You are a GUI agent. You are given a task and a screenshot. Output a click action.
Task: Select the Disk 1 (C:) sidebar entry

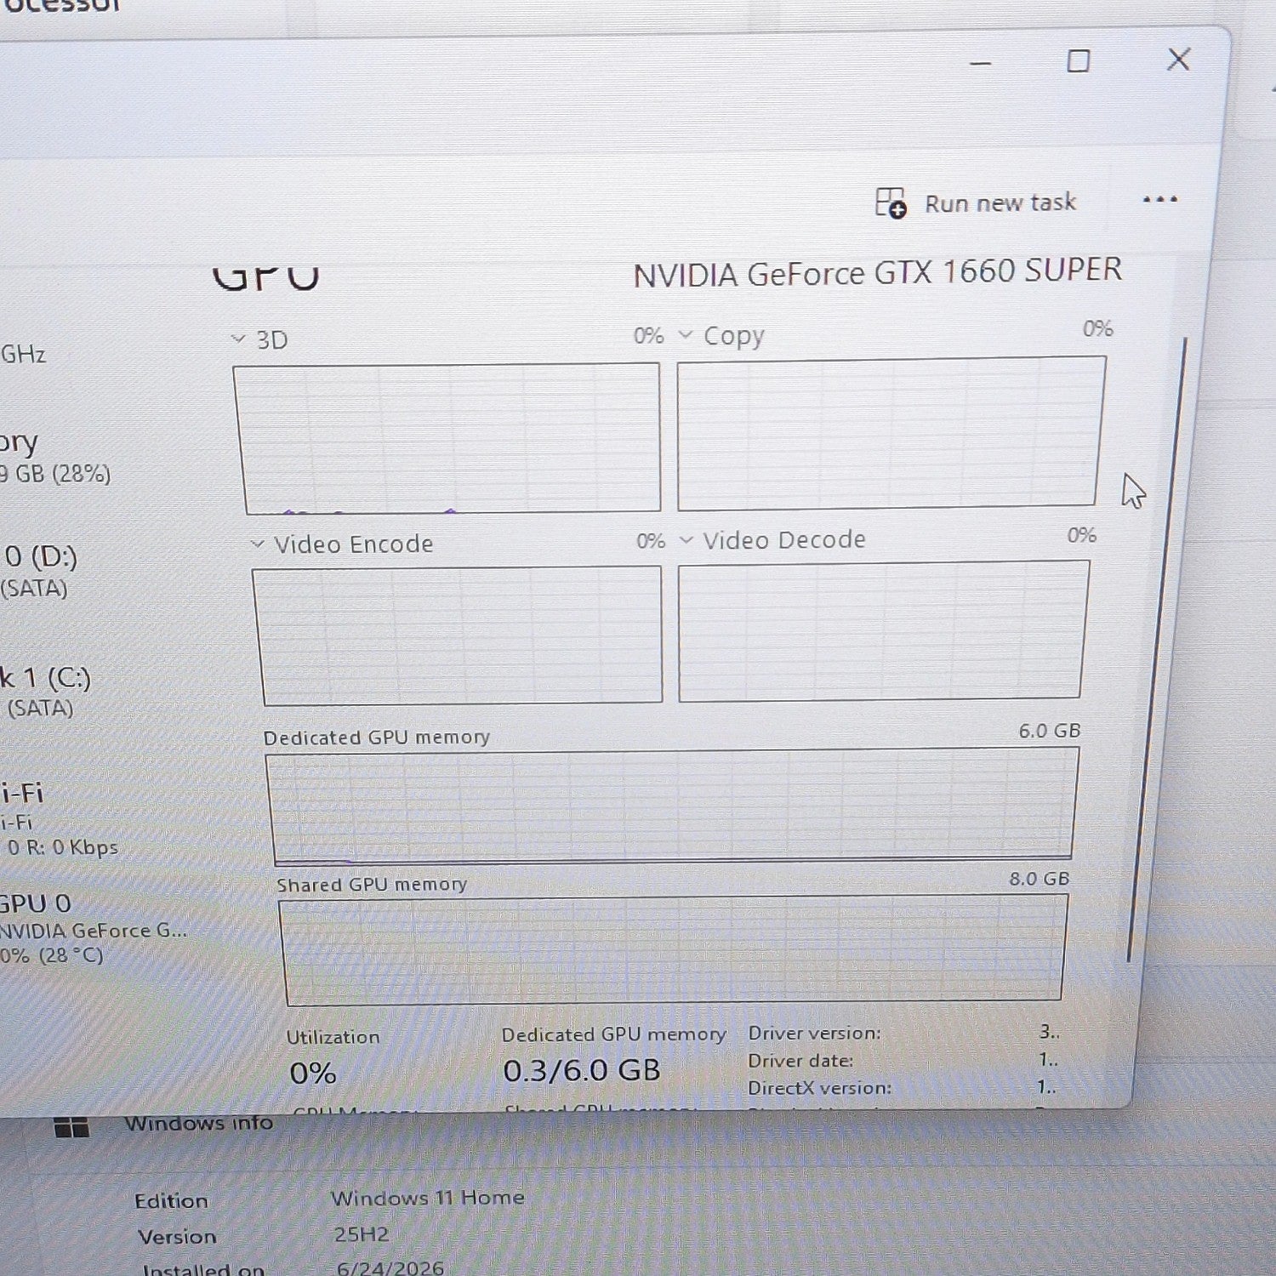point(47,692)
